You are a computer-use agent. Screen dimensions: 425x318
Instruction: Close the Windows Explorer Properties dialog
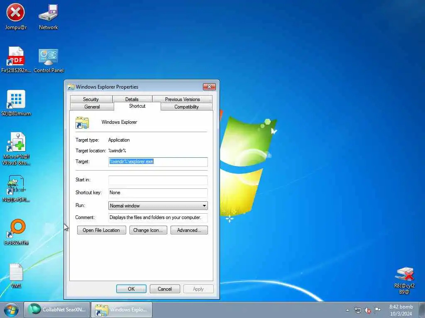(x=209, y=87)
